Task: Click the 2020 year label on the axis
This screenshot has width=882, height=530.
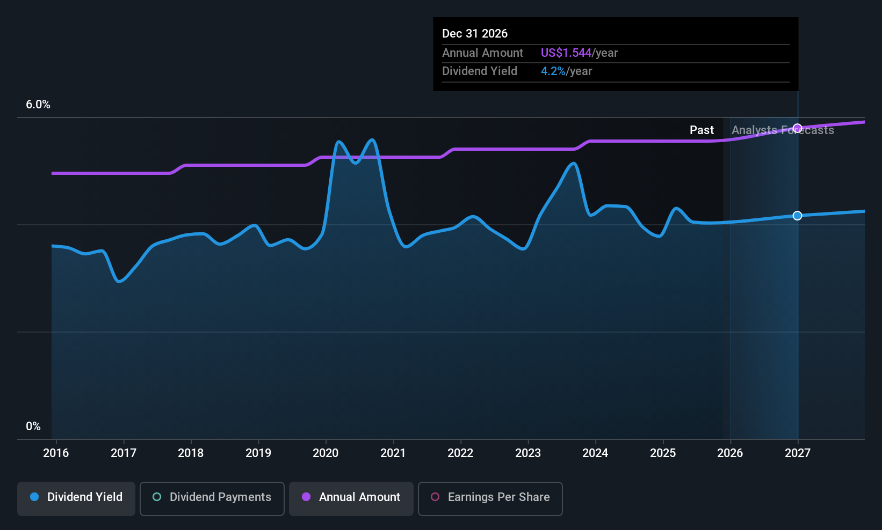Action: (x=326, y=453)
